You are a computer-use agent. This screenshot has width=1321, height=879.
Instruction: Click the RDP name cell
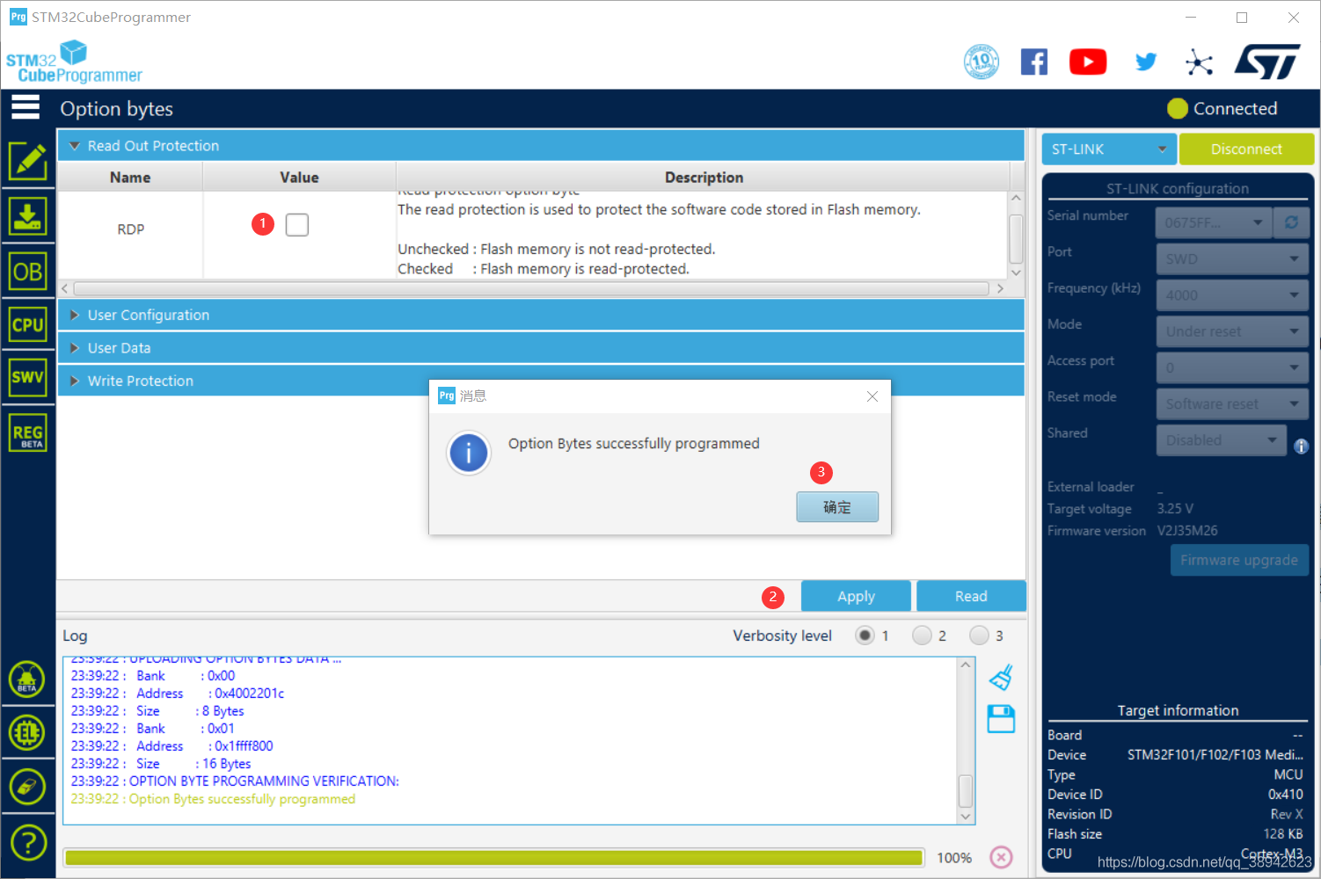[x=130, y=229]
